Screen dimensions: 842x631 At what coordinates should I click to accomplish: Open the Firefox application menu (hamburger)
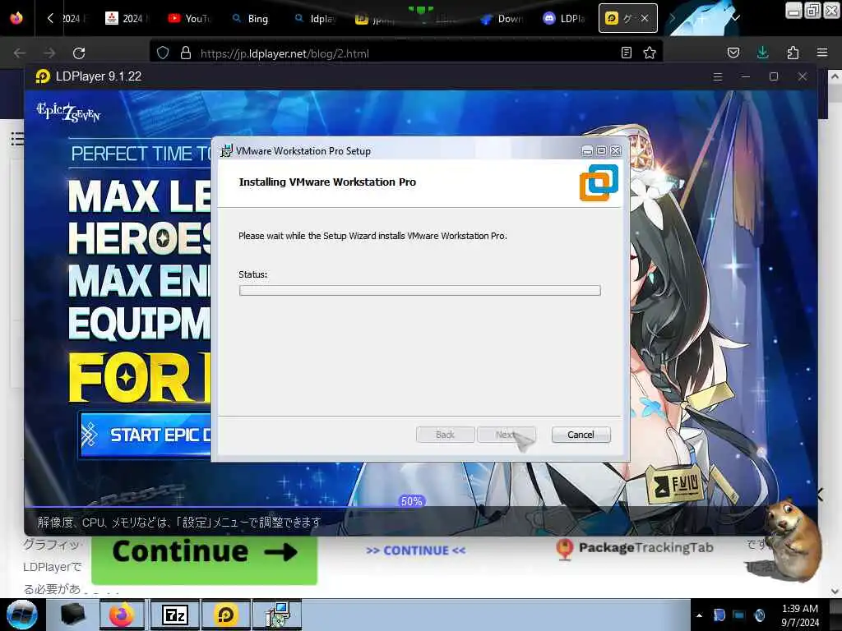point(821,53)
